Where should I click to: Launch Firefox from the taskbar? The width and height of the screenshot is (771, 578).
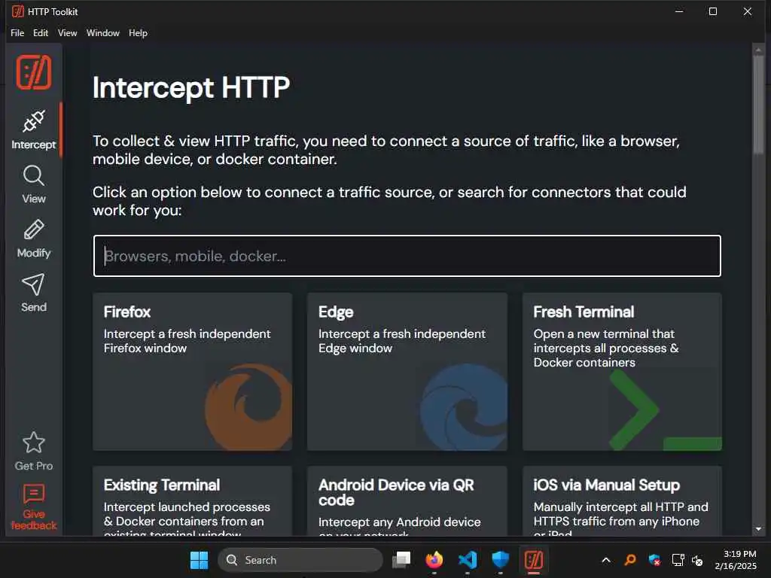[x=434, y=560]
